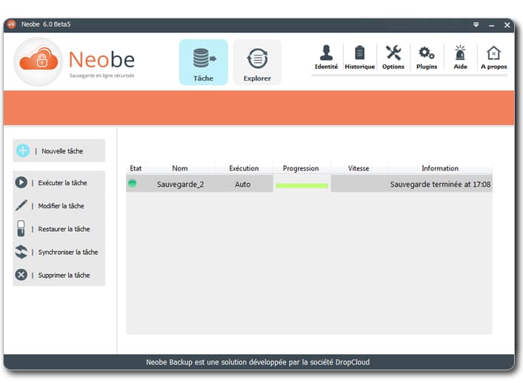Sort by the Etat column header
The height and width of the screenshot is (383, 523).
136,168
